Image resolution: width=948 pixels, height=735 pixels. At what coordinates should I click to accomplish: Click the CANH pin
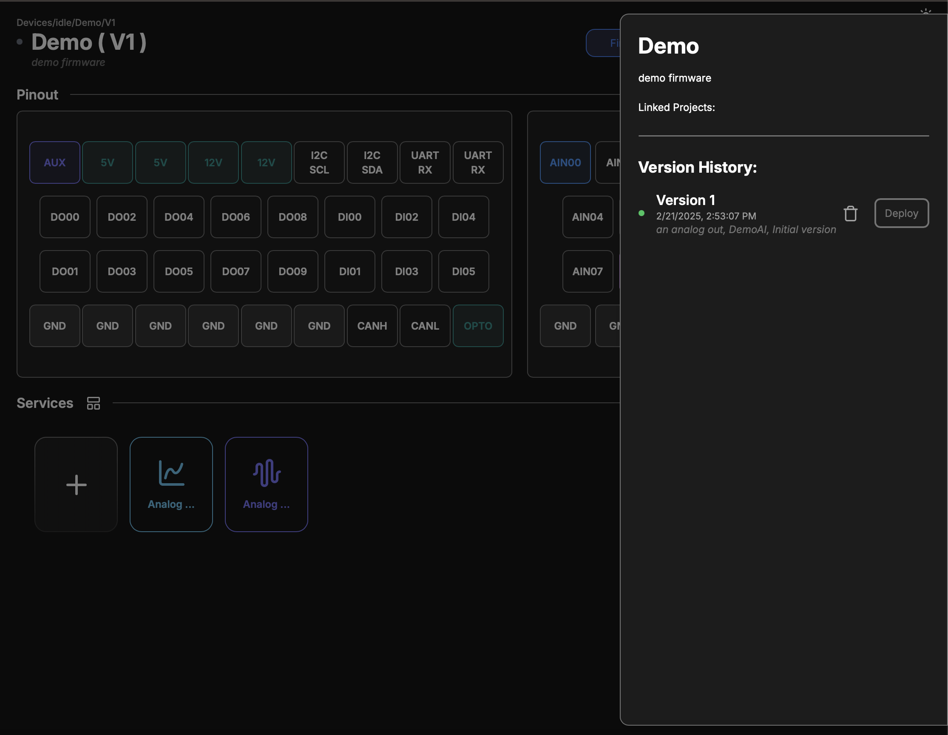(372, 326)
